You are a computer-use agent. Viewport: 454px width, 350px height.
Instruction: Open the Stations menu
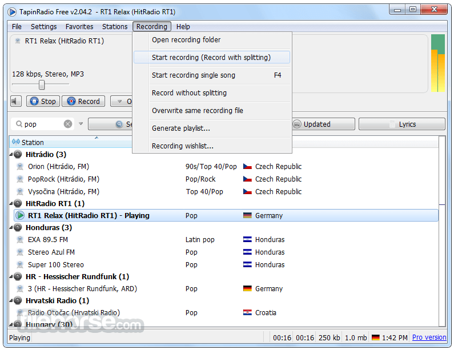tap(115, 27)
